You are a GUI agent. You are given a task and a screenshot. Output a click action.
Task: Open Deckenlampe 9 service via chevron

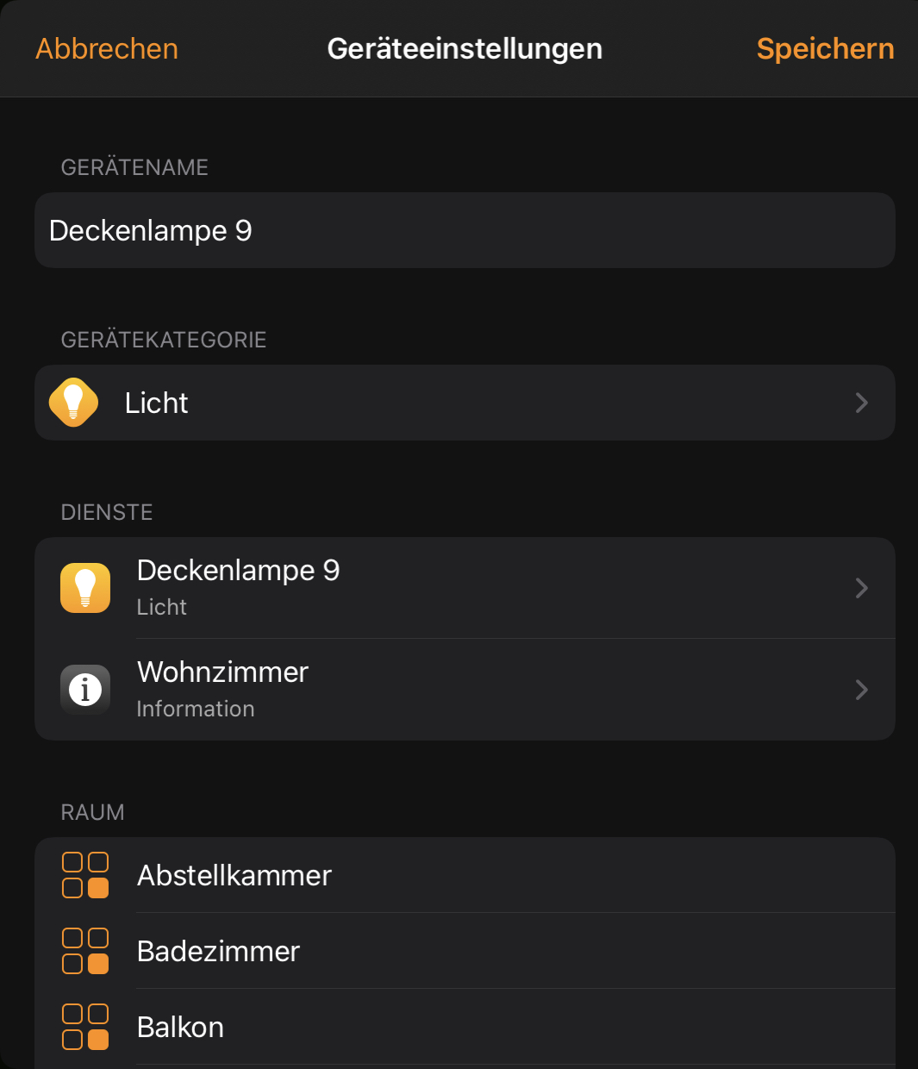tap(861, 588)
